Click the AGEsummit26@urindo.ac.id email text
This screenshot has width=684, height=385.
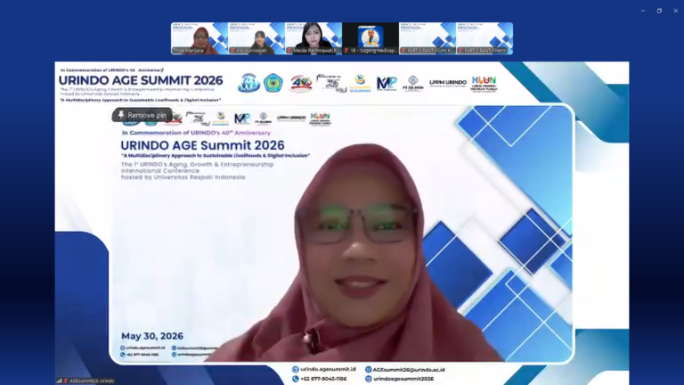pos(409,370)
